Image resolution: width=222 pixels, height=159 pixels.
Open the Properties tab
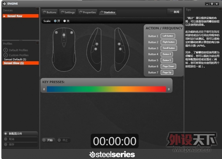tap(87, 12)
